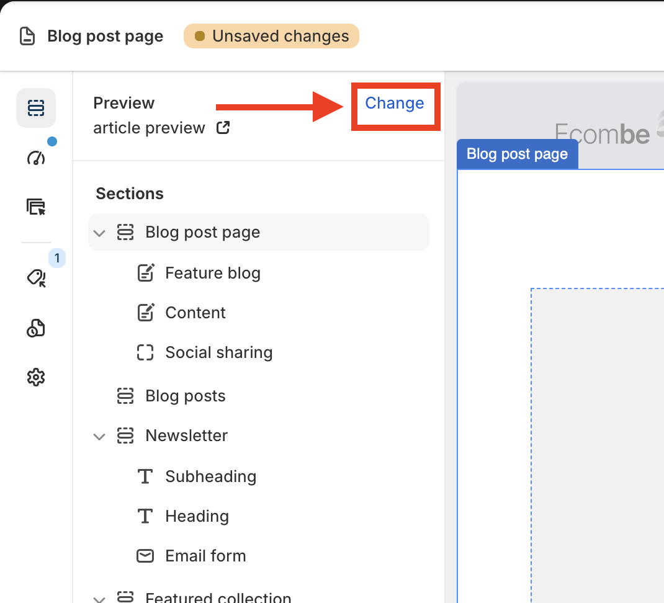This screenshot has width=664, height=603.
Task: Select the Newsletter Subheading block
Action: click(210, 476)
